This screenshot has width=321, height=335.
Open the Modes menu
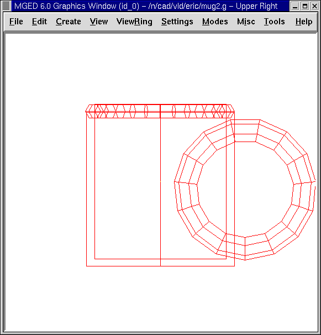[x=215, y=22]
